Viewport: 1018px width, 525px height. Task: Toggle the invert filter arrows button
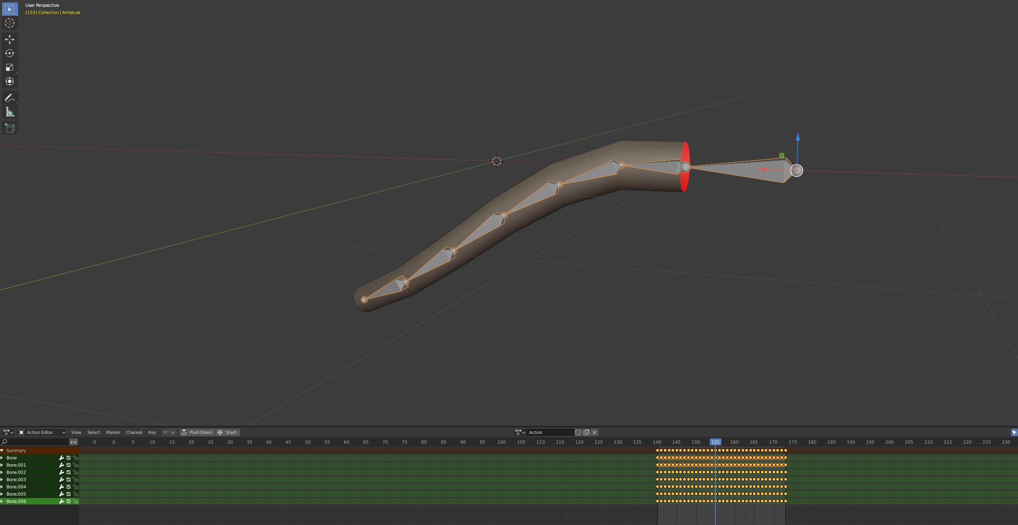(73, 442)
